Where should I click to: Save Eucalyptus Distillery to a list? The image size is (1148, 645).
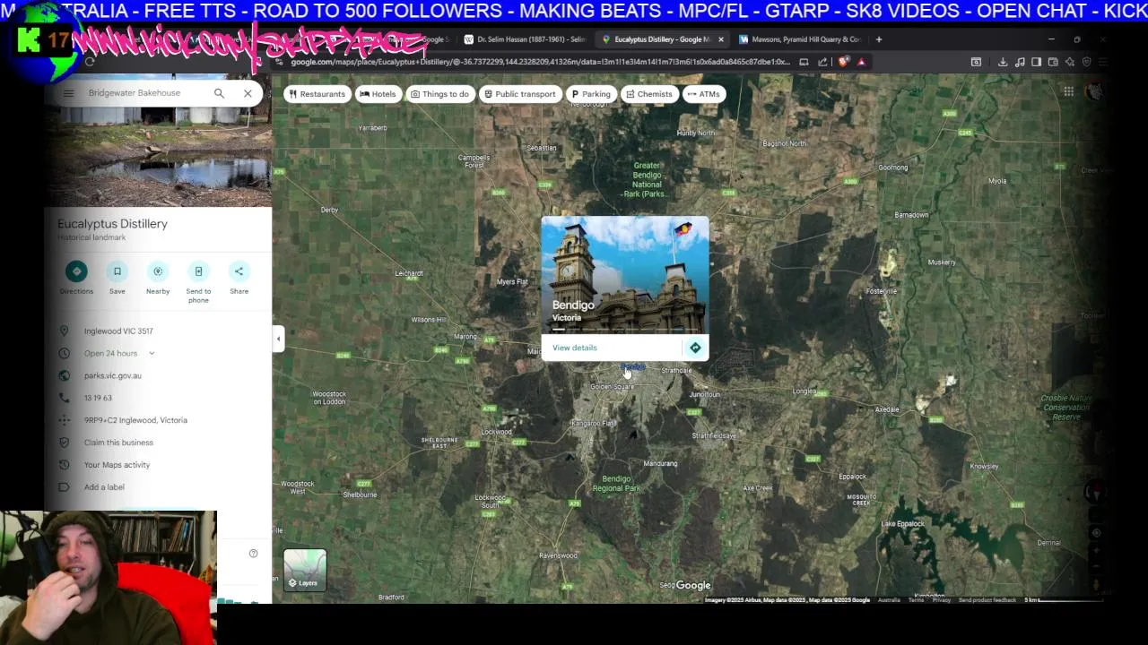point(117,278)
